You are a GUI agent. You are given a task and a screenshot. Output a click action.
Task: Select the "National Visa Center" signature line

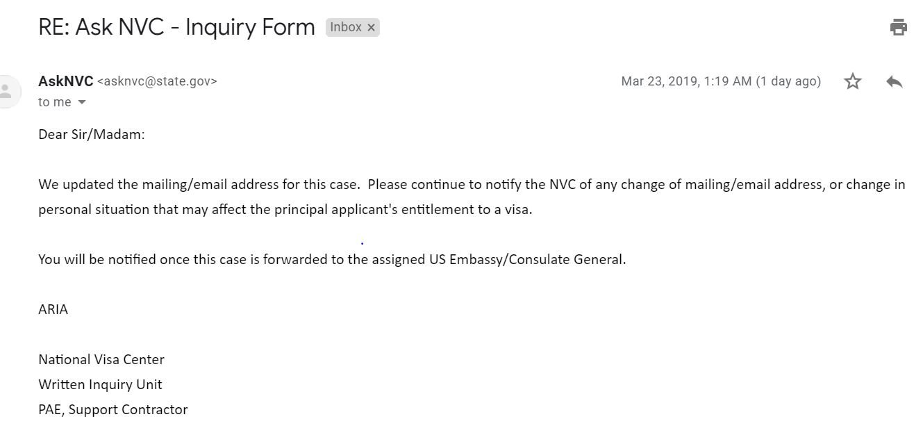(x=101, y=360)
